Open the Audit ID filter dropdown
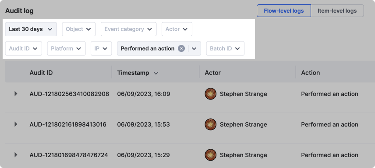This screenshot has width=375, height=168. (24, 48)
